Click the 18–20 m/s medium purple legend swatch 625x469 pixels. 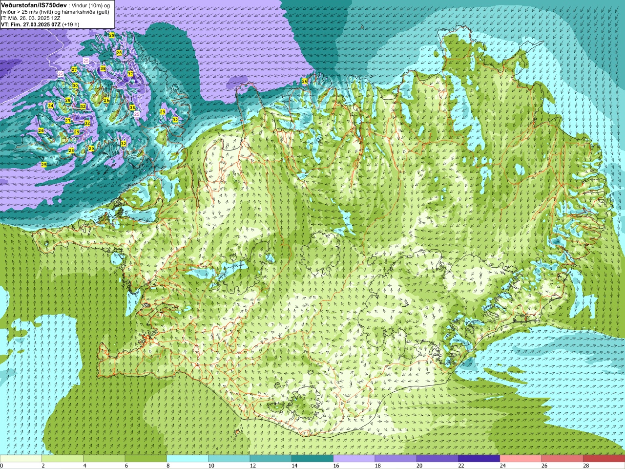click(x=396, y=459)
